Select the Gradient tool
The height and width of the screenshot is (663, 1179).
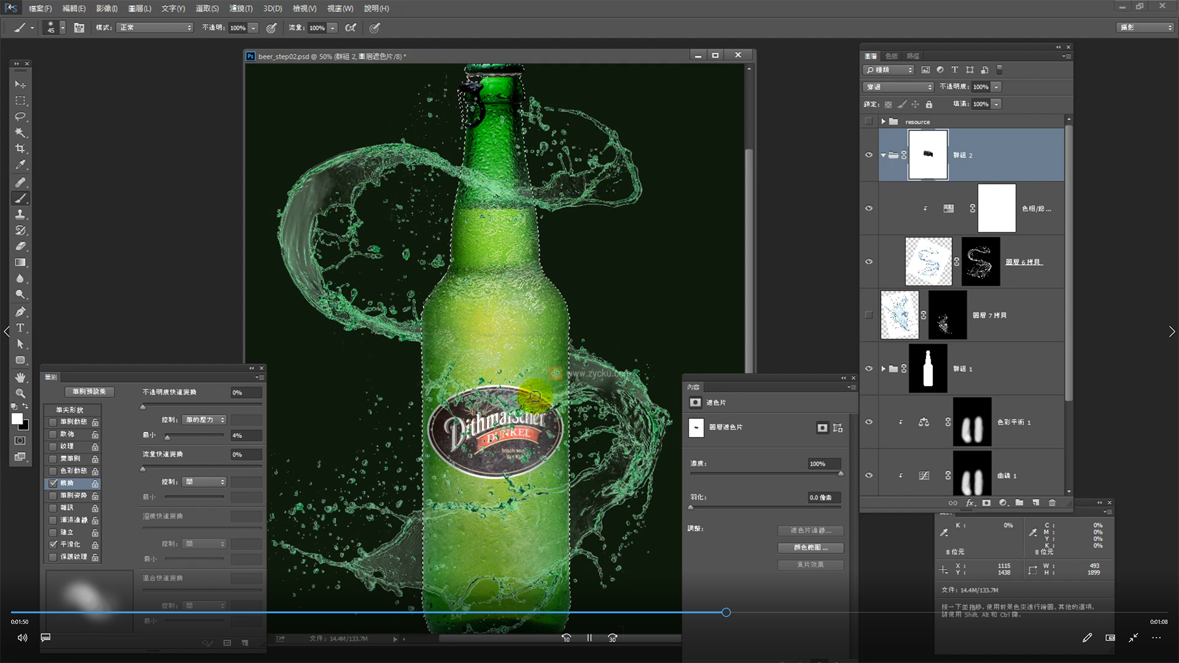tap(20, 262)
